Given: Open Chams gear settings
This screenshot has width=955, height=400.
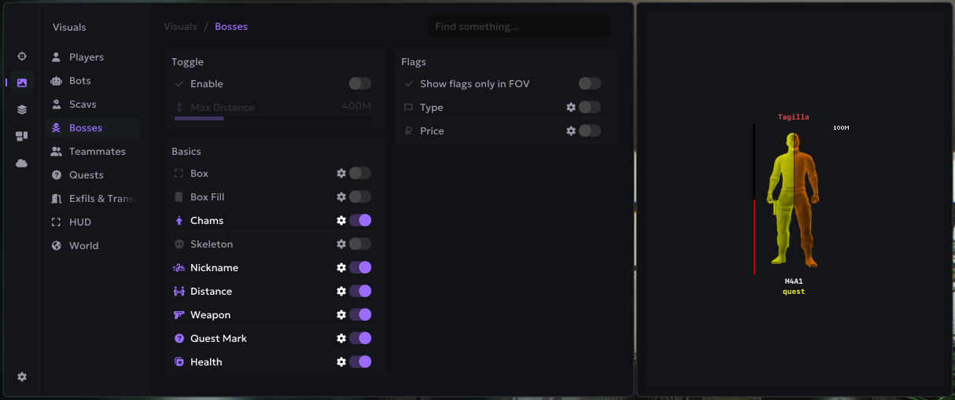Looking at the screenshot, I should click(x=341, y=221).
